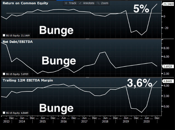Screen dimensions: 175x130
Task: Click divider handle between ROE and Net Debt panels
Action: (88, 39)
